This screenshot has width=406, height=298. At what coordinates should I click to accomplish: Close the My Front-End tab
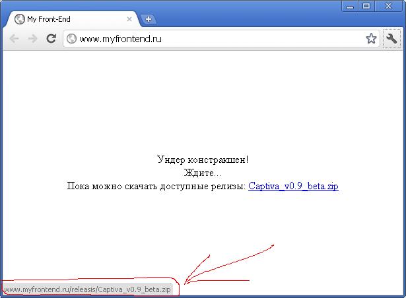(x=129, y=19)
